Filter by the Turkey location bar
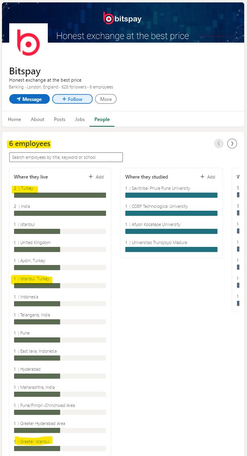 (60, 192)
